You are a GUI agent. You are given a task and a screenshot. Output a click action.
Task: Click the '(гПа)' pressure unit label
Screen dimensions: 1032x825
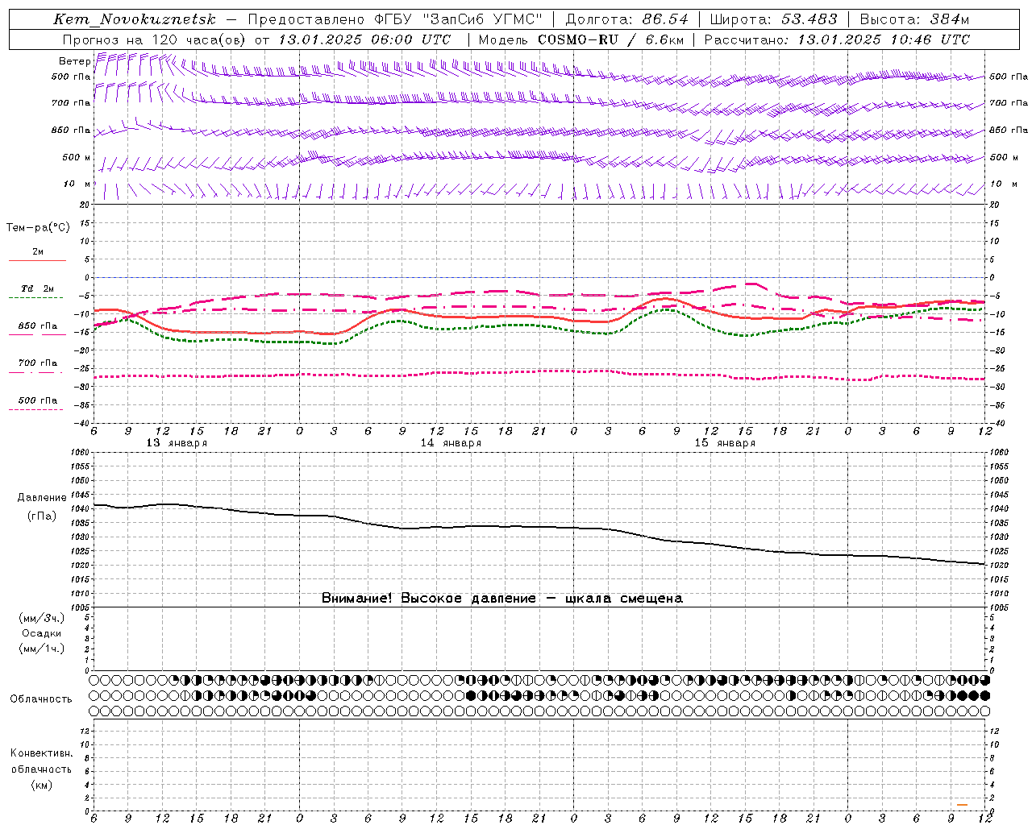42,516
